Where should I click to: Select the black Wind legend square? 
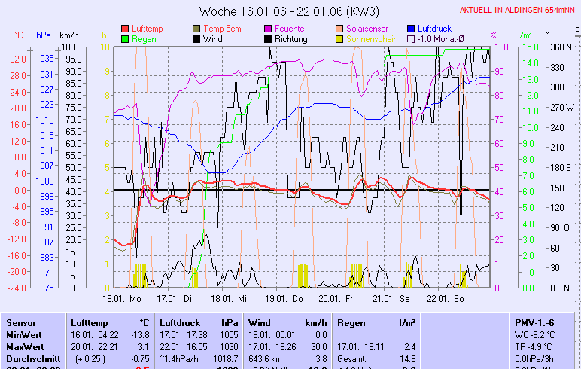point(197,39)
